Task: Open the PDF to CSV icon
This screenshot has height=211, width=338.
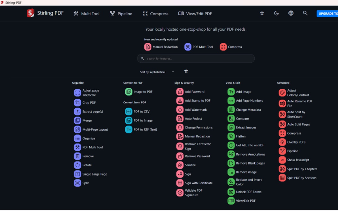Action: [x=129, y=112]
